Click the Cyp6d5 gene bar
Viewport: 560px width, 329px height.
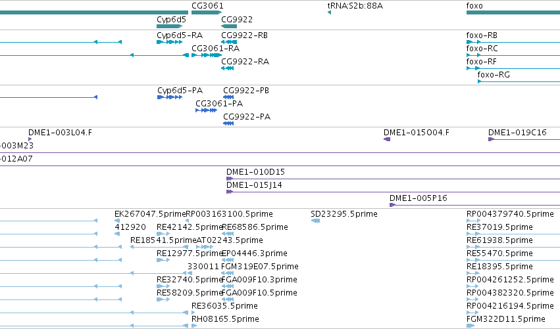(170, 26)
